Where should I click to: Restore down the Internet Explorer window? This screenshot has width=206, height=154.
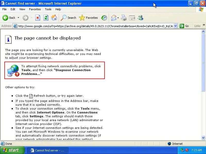point(196,3)
